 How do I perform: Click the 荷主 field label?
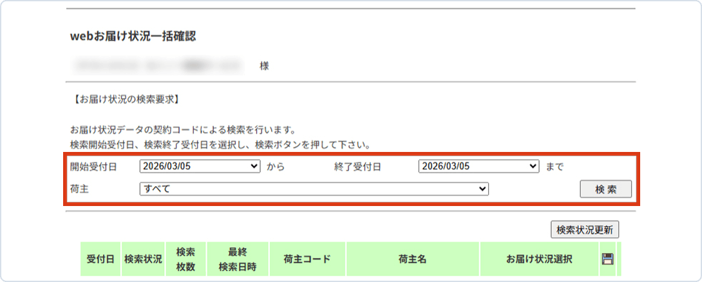(x=79, y=189)
